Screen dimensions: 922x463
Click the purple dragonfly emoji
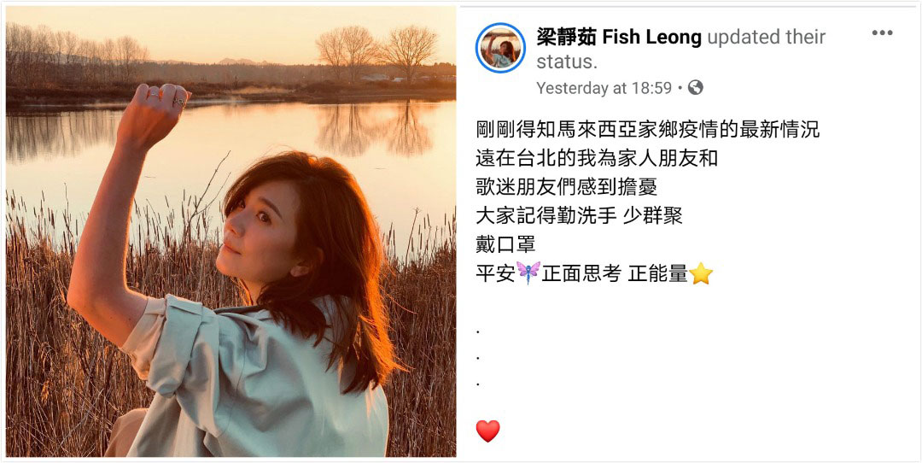(x=528, y=273)
